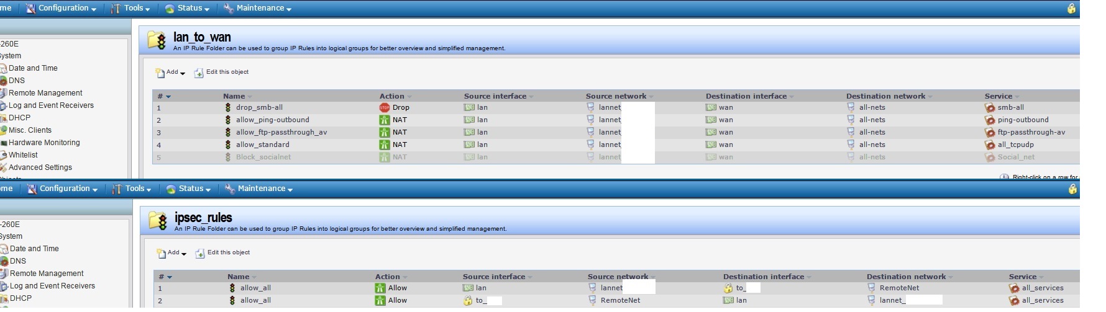Image resolution: width=1106 pixels, height=312 pixels.
Task: Open Remote Management beside lan_to_wan
Action: (45, 93)
